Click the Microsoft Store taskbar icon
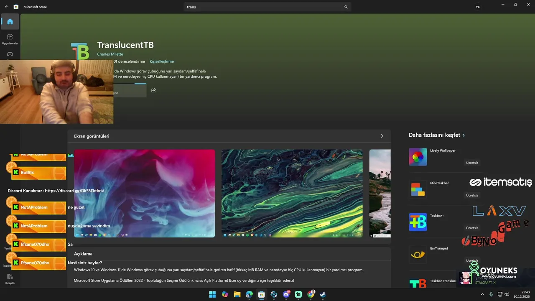 (x=262, y=294)
